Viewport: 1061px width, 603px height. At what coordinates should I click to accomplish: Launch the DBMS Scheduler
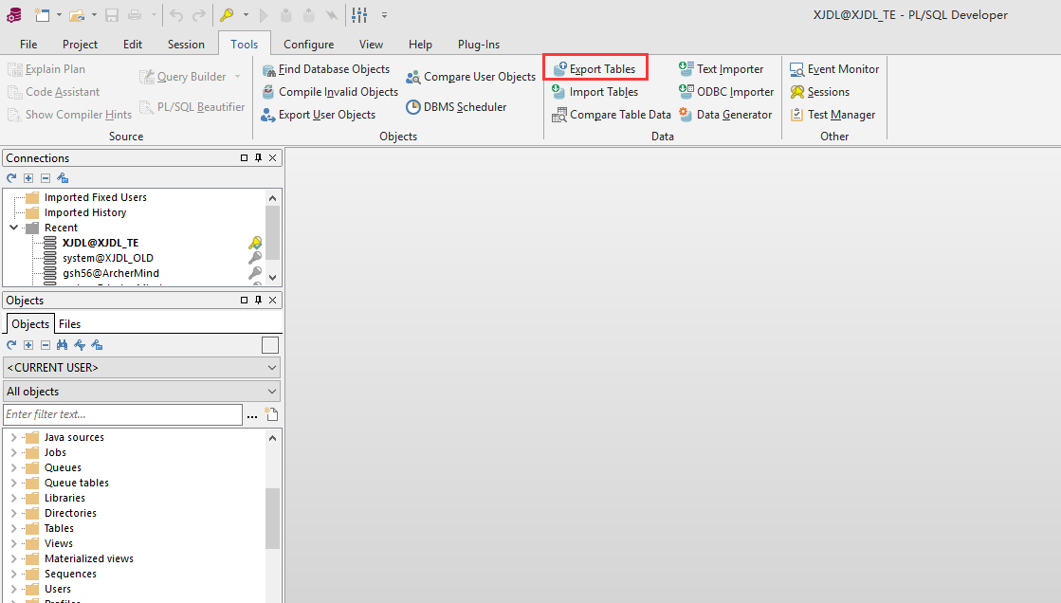click(x=456, y=107)
